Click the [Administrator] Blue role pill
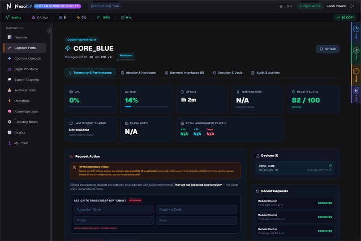 tap(105, 6)
